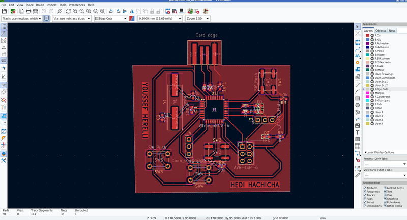Click the F.Cu layer color swatch
The width and height of the screenshot is (407, 220).
point(367,36)
